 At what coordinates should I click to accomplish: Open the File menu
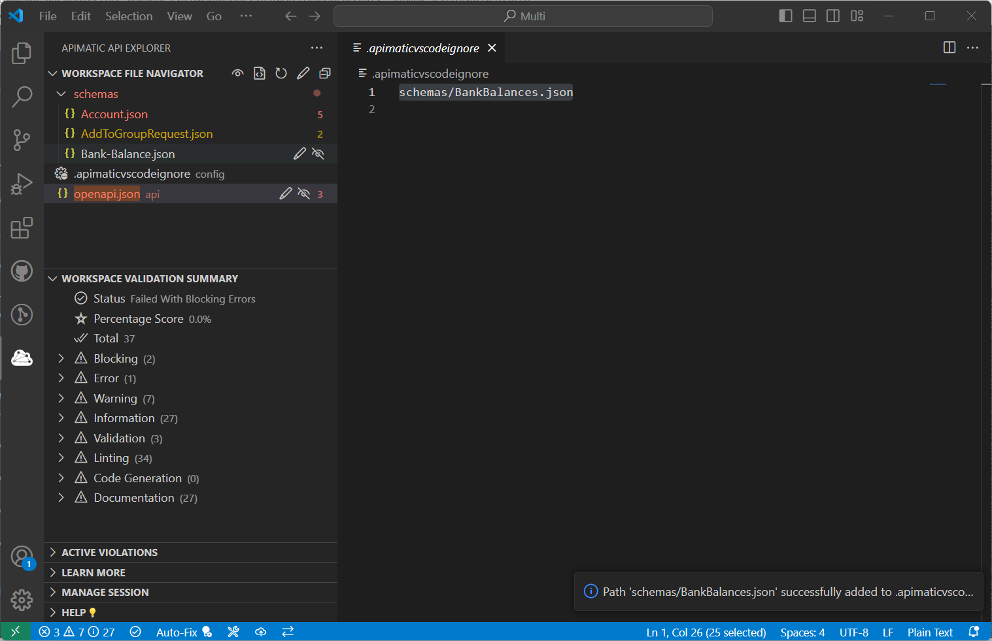point(48,16)
